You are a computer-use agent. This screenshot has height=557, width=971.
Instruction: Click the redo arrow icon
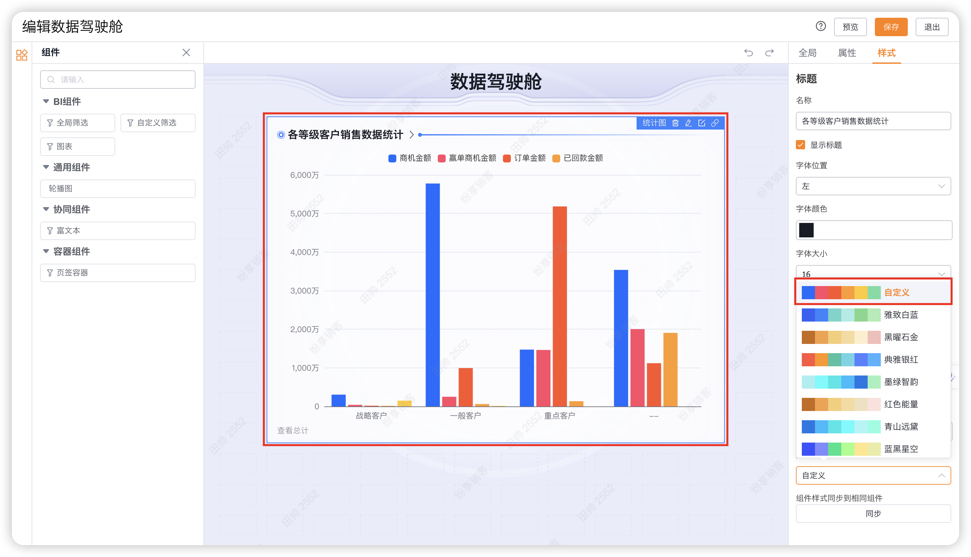769,52
